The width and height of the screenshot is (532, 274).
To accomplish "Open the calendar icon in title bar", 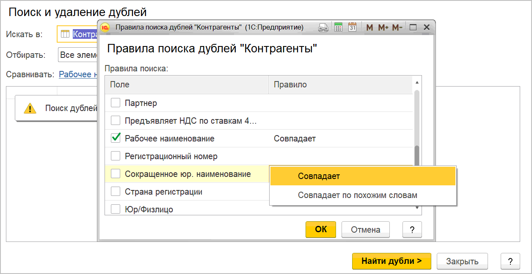I will tap(352, 27).
